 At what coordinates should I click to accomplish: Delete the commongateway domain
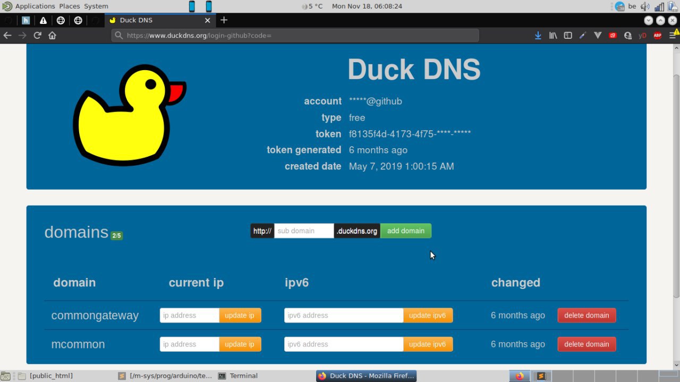(586, 315)
